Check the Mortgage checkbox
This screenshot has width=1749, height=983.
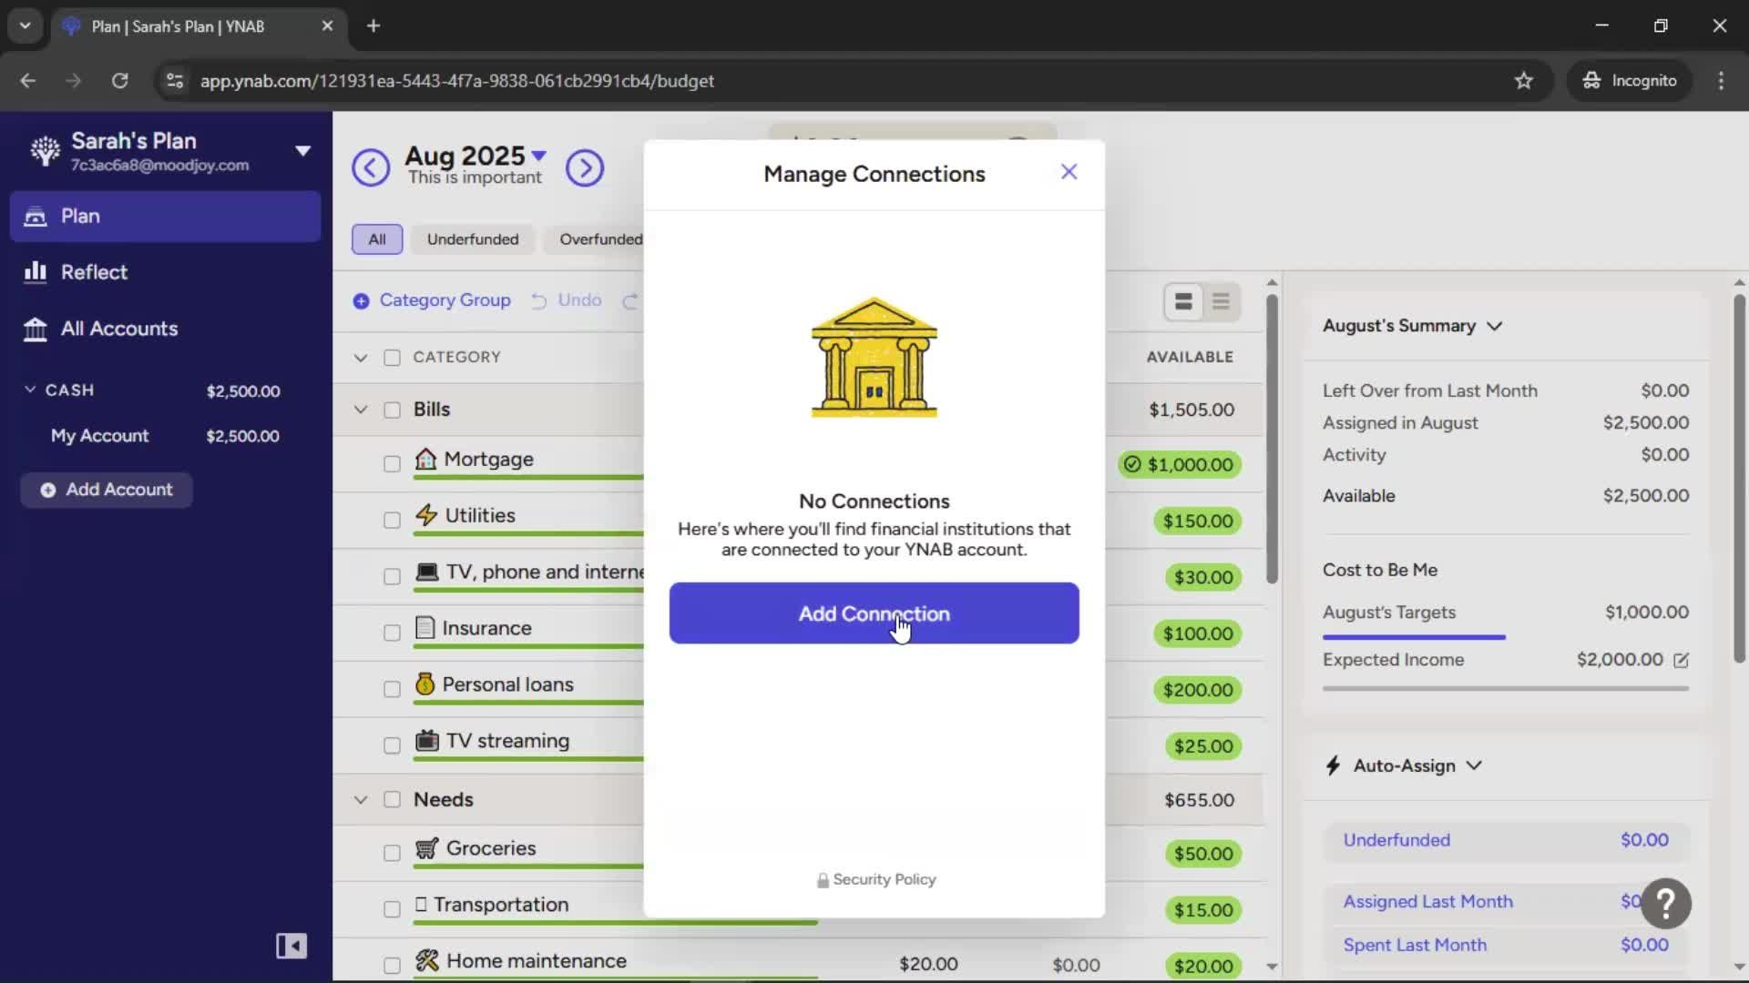point(392,464)
